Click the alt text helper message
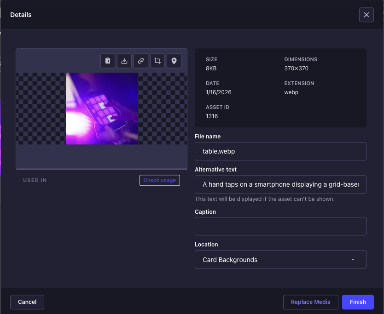Viewport: 384px width, 314px height. pos(264,199)
